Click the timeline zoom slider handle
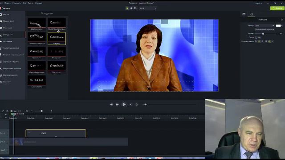The image size is (285, 160). click(41, 111)
